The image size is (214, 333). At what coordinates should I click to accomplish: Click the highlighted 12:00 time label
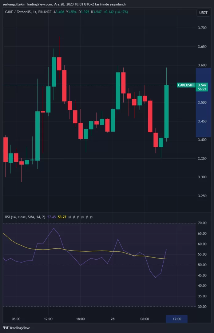point(177,319)
